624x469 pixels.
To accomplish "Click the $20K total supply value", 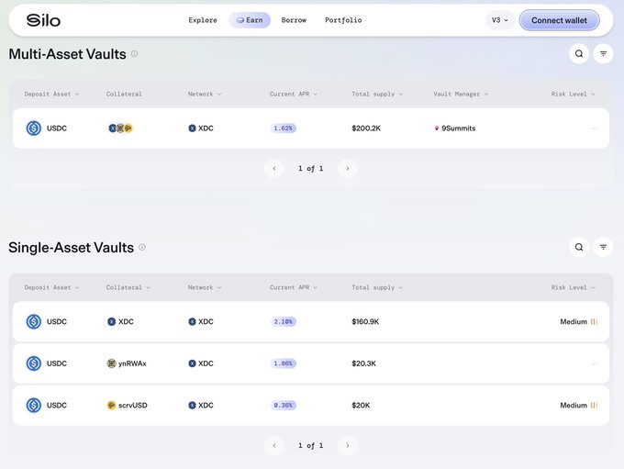I will (361, 406).
